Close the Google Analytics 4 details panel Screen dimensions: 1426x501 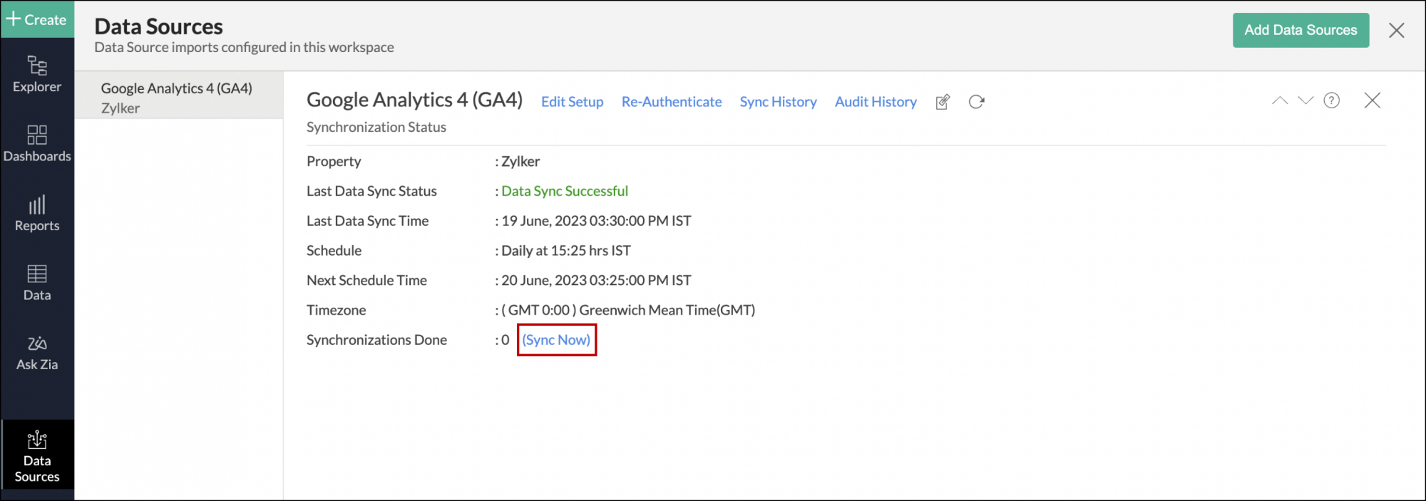pos(1372,100)
